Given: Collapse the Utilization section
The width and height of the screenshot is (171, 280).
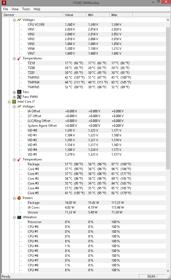Looking at the screenshot, I should 14,217.
